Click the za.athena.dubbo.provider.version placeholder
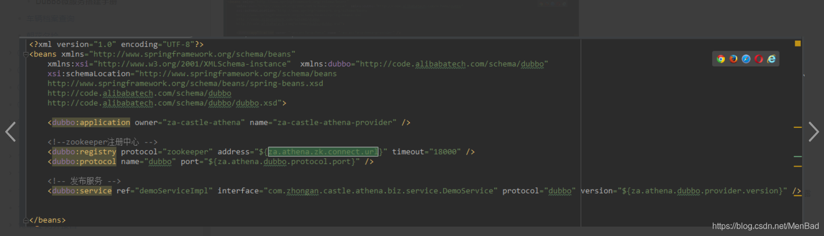 click(703, 191)
